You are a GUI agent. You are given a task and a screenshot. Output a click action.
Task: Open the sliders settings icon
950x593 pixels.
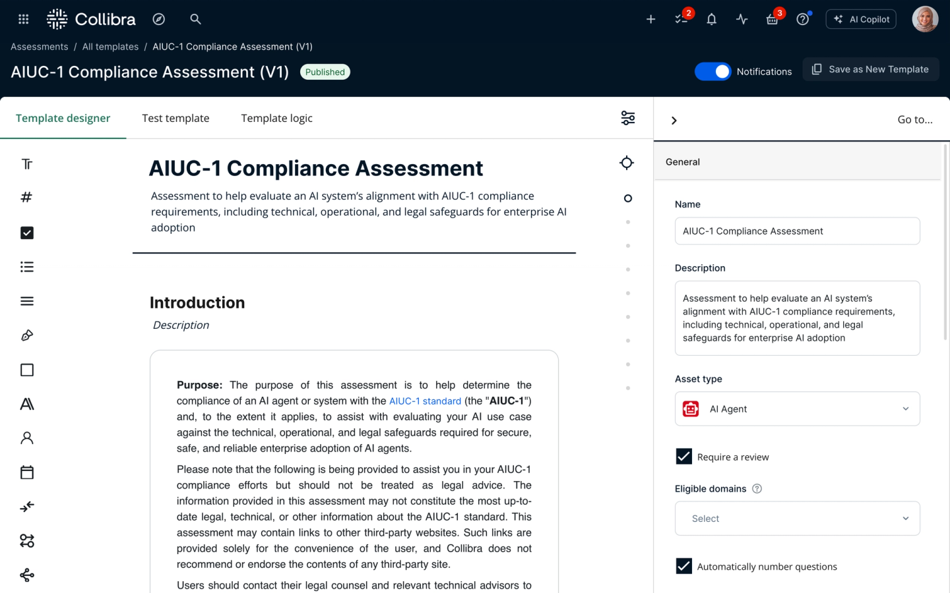[x=628, y=118]
